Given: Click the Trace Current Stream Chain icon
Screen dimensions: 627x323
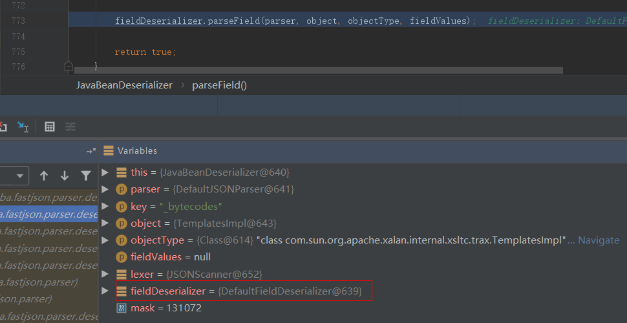Looking at the screenshot, I should [x=70, y=127].
